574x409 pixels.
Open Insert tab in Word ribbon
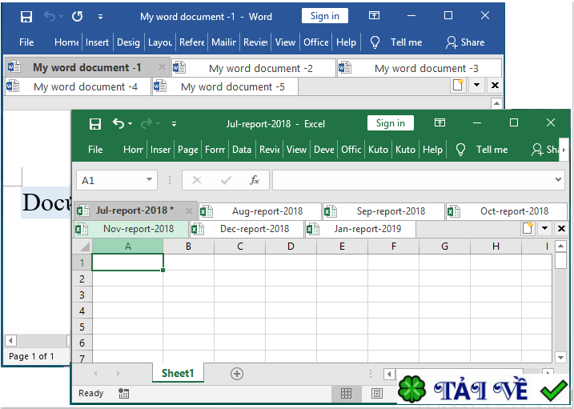tap(97, 42)
